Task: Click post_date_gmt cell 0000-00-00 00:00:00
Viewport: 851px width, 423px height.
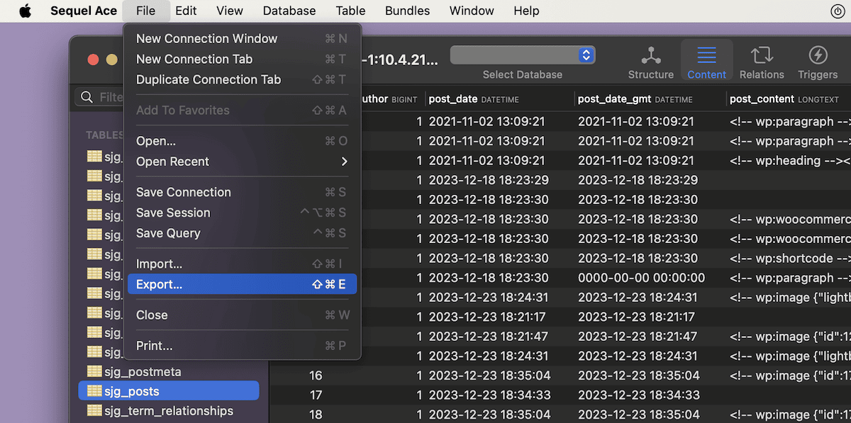Action: (641, 278)
